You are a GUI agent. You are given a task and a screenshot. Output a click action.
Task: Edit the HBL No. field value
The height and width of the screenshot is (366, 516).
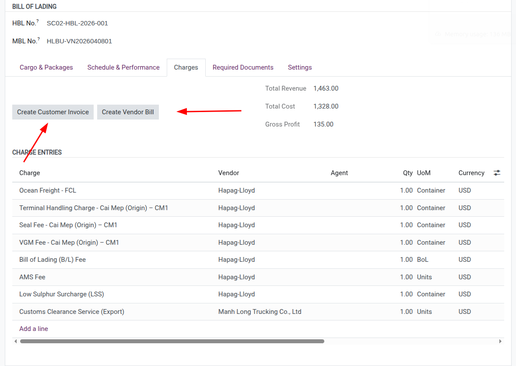[77, 23]
